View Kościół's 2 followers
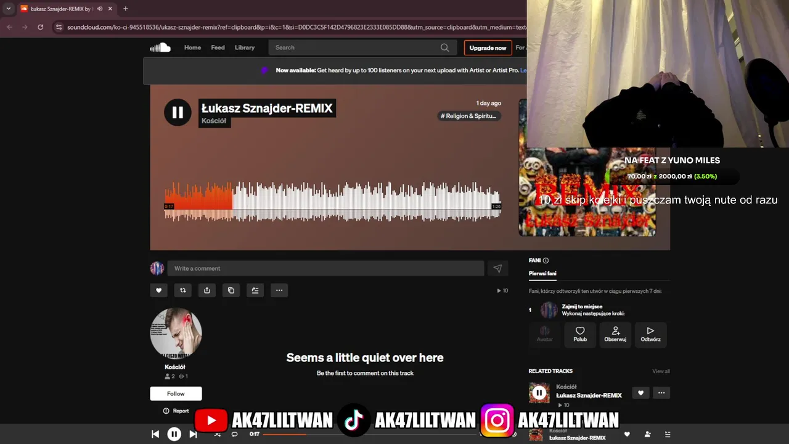Viewport: 789px width, 444px height. [170, 376]
